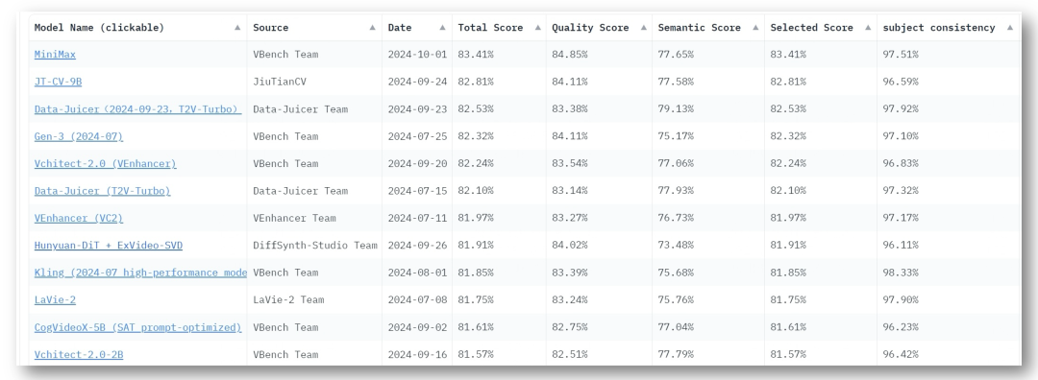The image size is (1038, 380).
Task: Click the Date column header text
Action: tap(400, 28)
